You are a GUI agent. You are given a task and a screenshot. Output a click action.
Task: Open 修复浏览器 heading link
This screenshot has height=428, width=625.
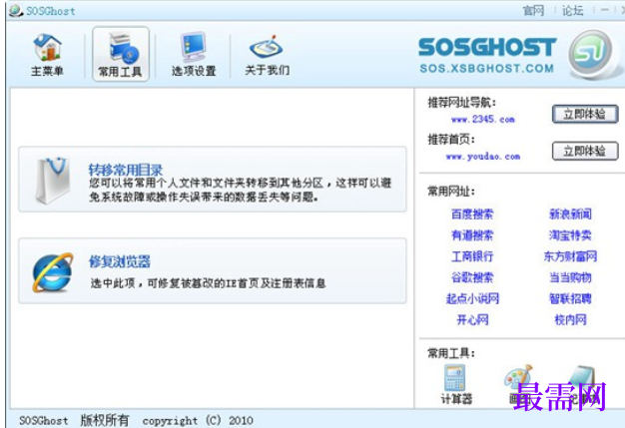pyautogui.click(x=120, y=261)
